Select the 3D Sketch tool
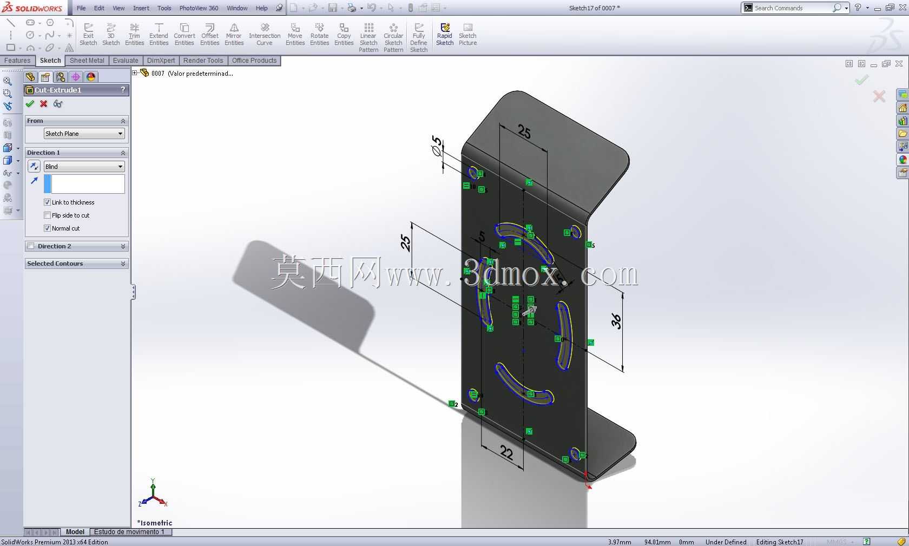Viewport: 909px width, 546px height. pyautogui.click(x=111, y=35)
